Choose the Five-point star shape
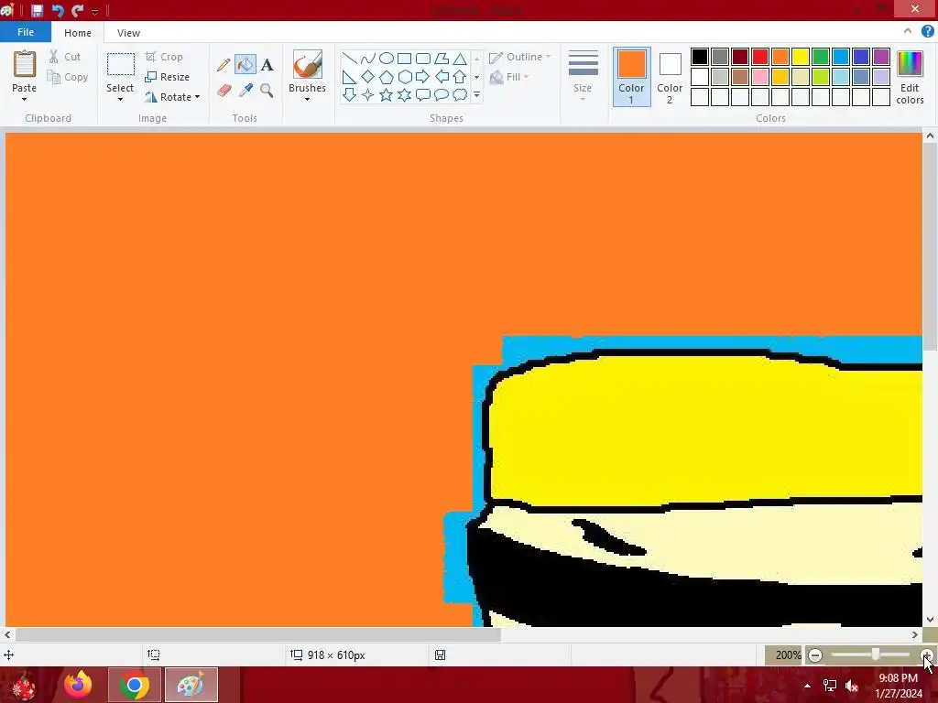Screen dimensions: 938x703 tap(387, 94)
